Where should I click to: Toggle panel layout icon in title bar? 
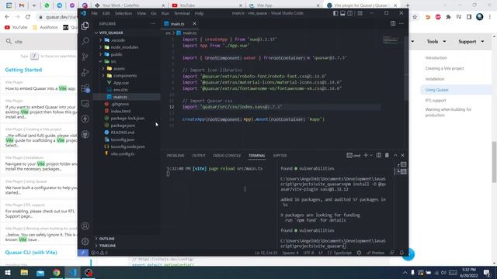342,13
